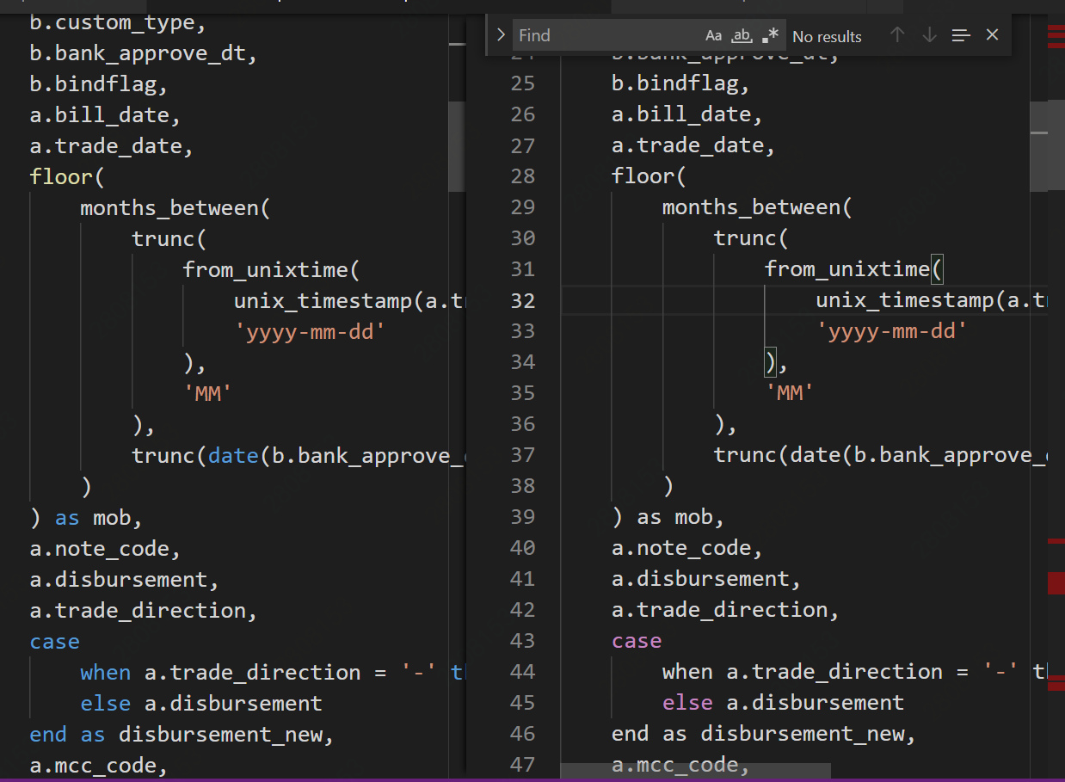Click ') as mob,' on line 39
This screenshot has width=1065, height=782.
coord(668,517)
